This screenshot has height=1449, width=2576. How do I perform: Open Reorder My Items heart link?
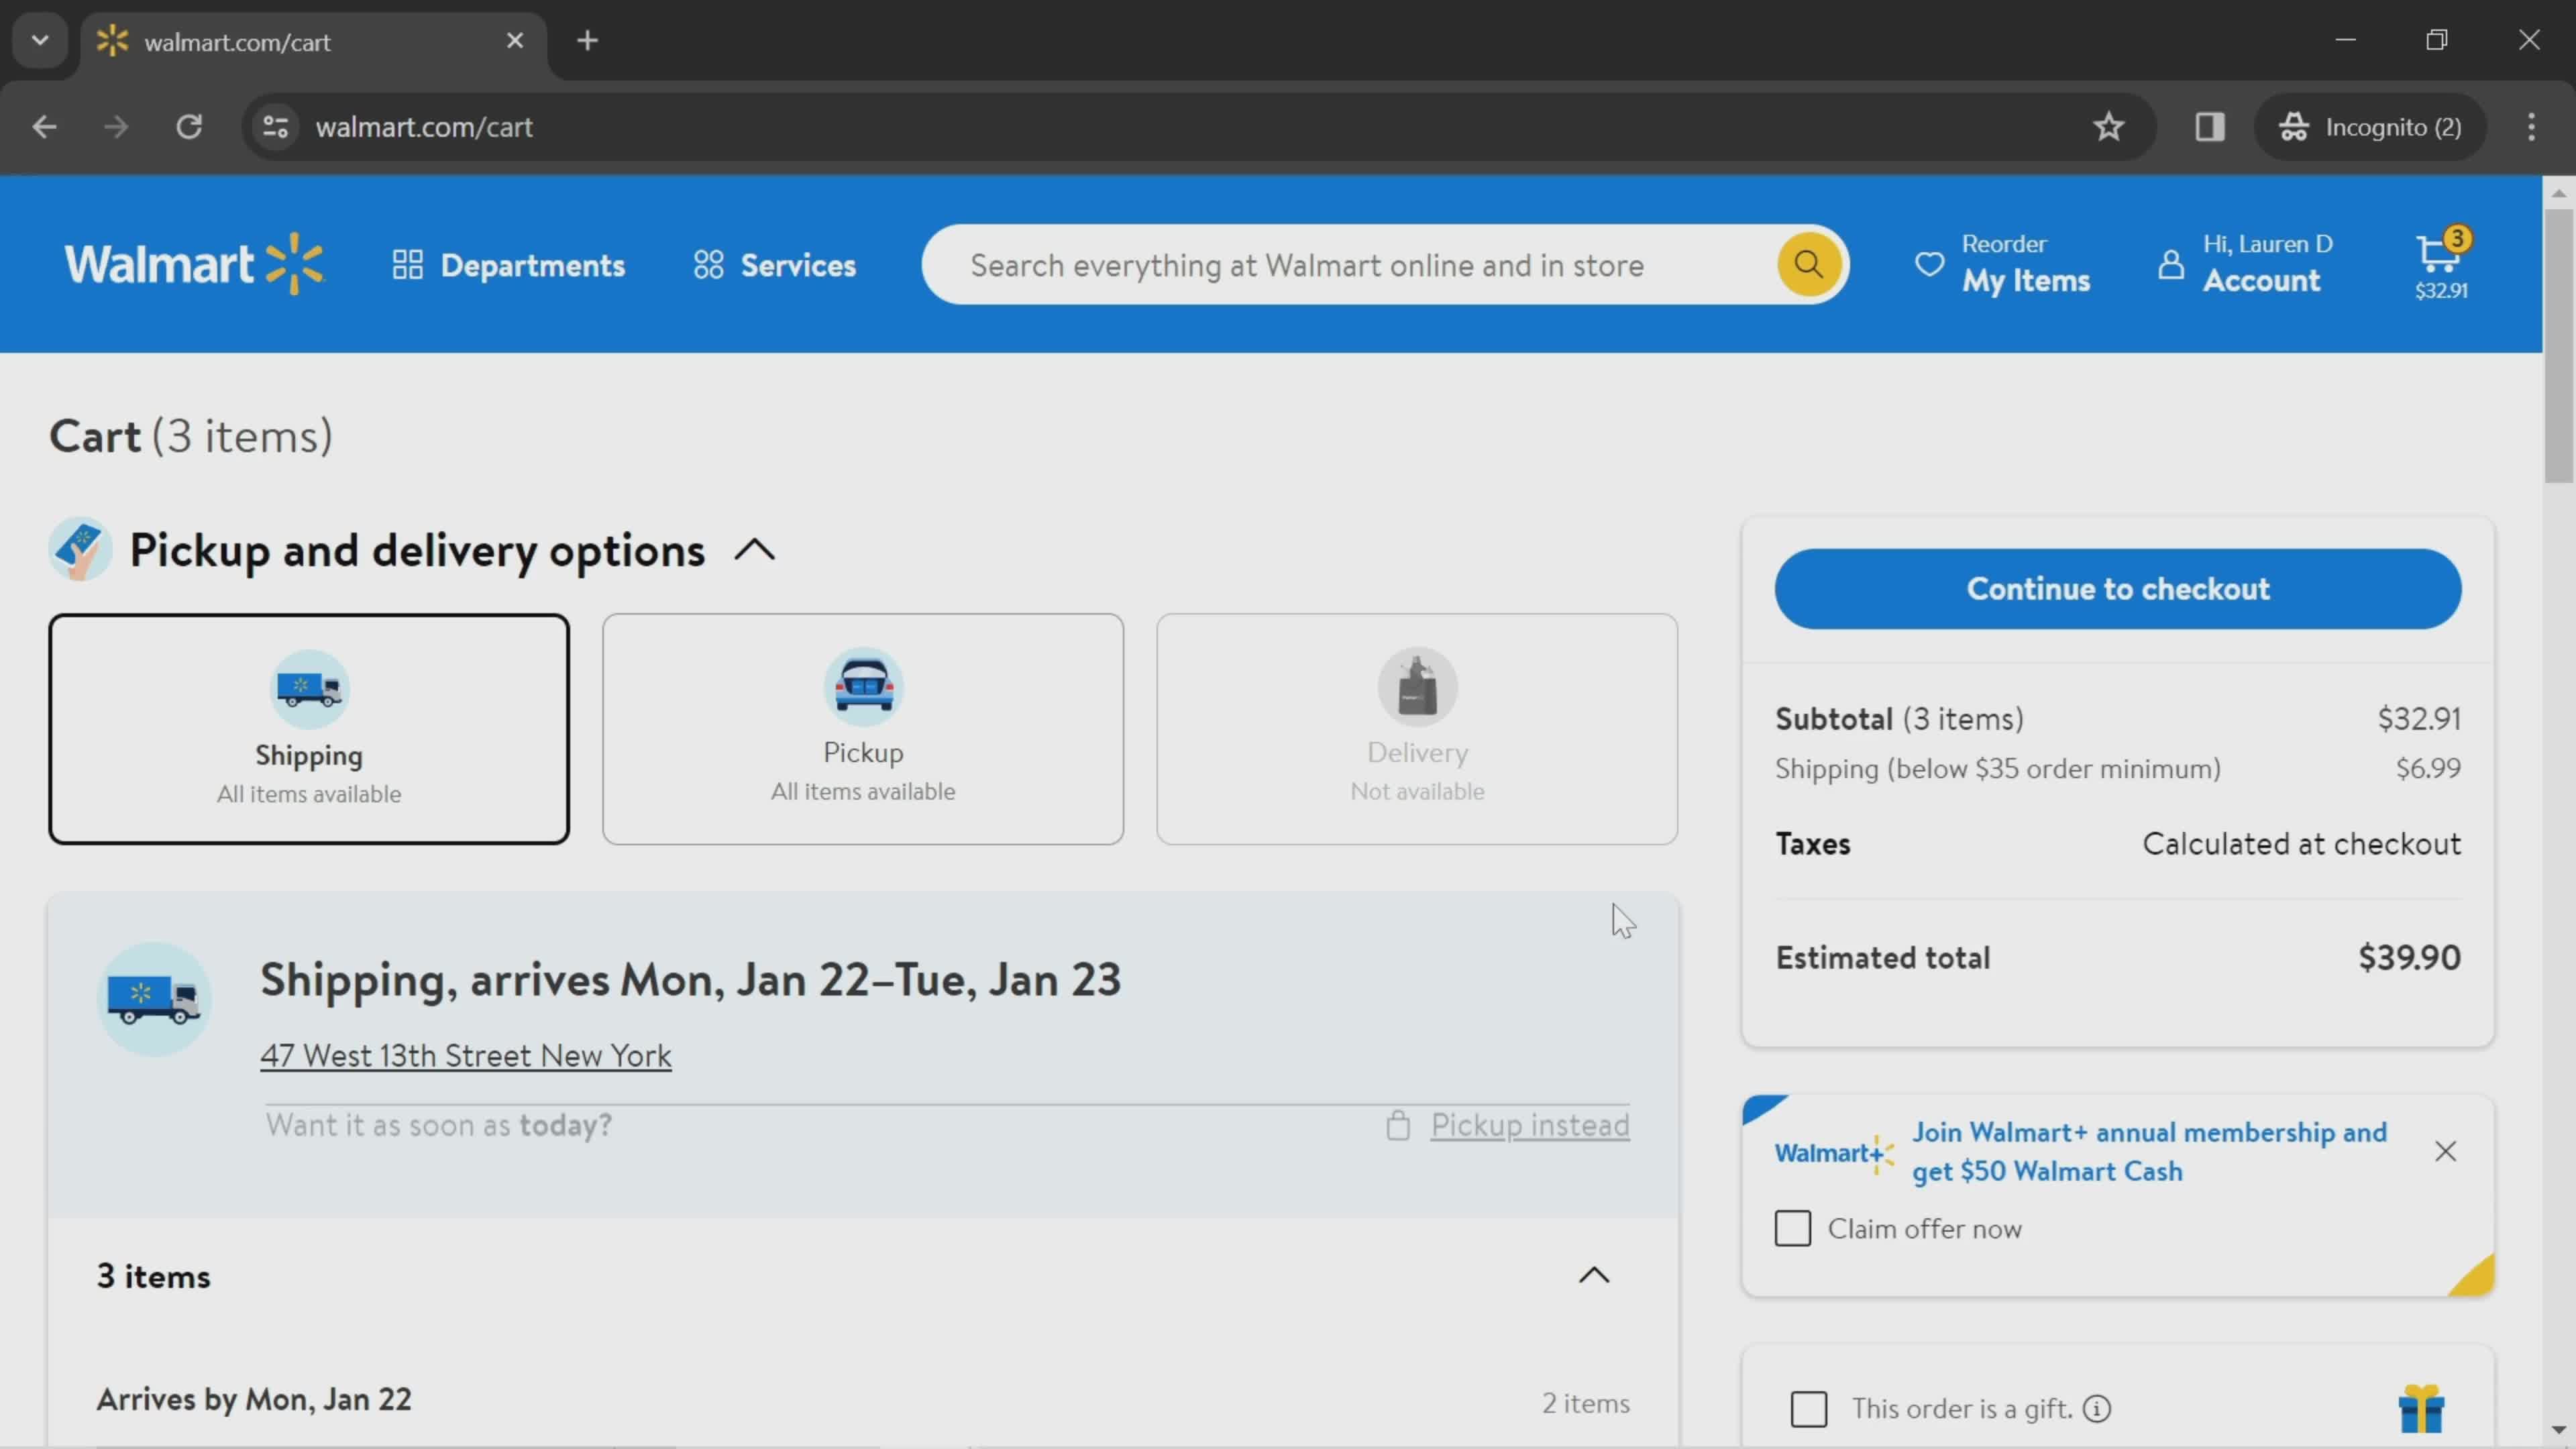pos(2002,264)
